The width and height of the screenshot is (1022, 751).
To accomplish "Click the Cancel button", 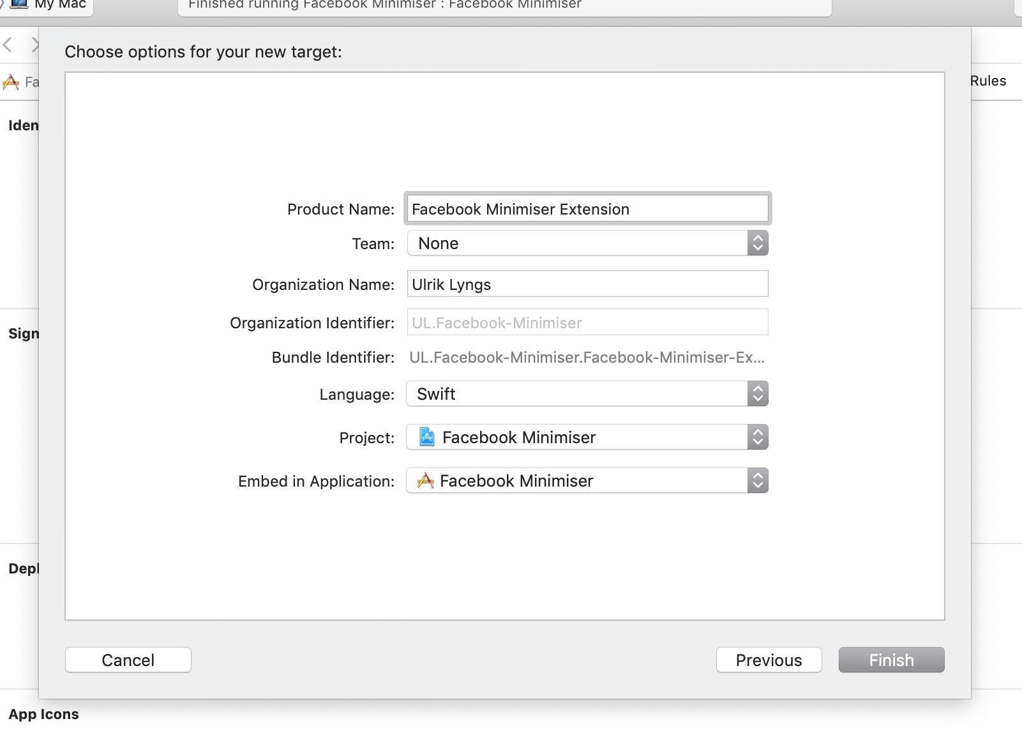I will pos(128,660).
